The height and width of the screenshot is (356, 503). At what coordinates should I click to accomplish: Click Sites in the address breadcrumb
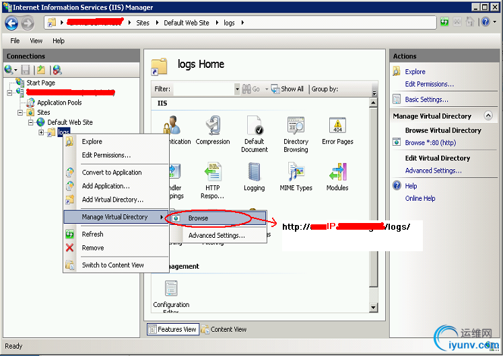143,23
